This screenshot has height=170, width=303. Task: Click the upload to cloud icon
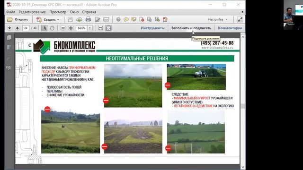pyautogui.click(x=79, y=19)
